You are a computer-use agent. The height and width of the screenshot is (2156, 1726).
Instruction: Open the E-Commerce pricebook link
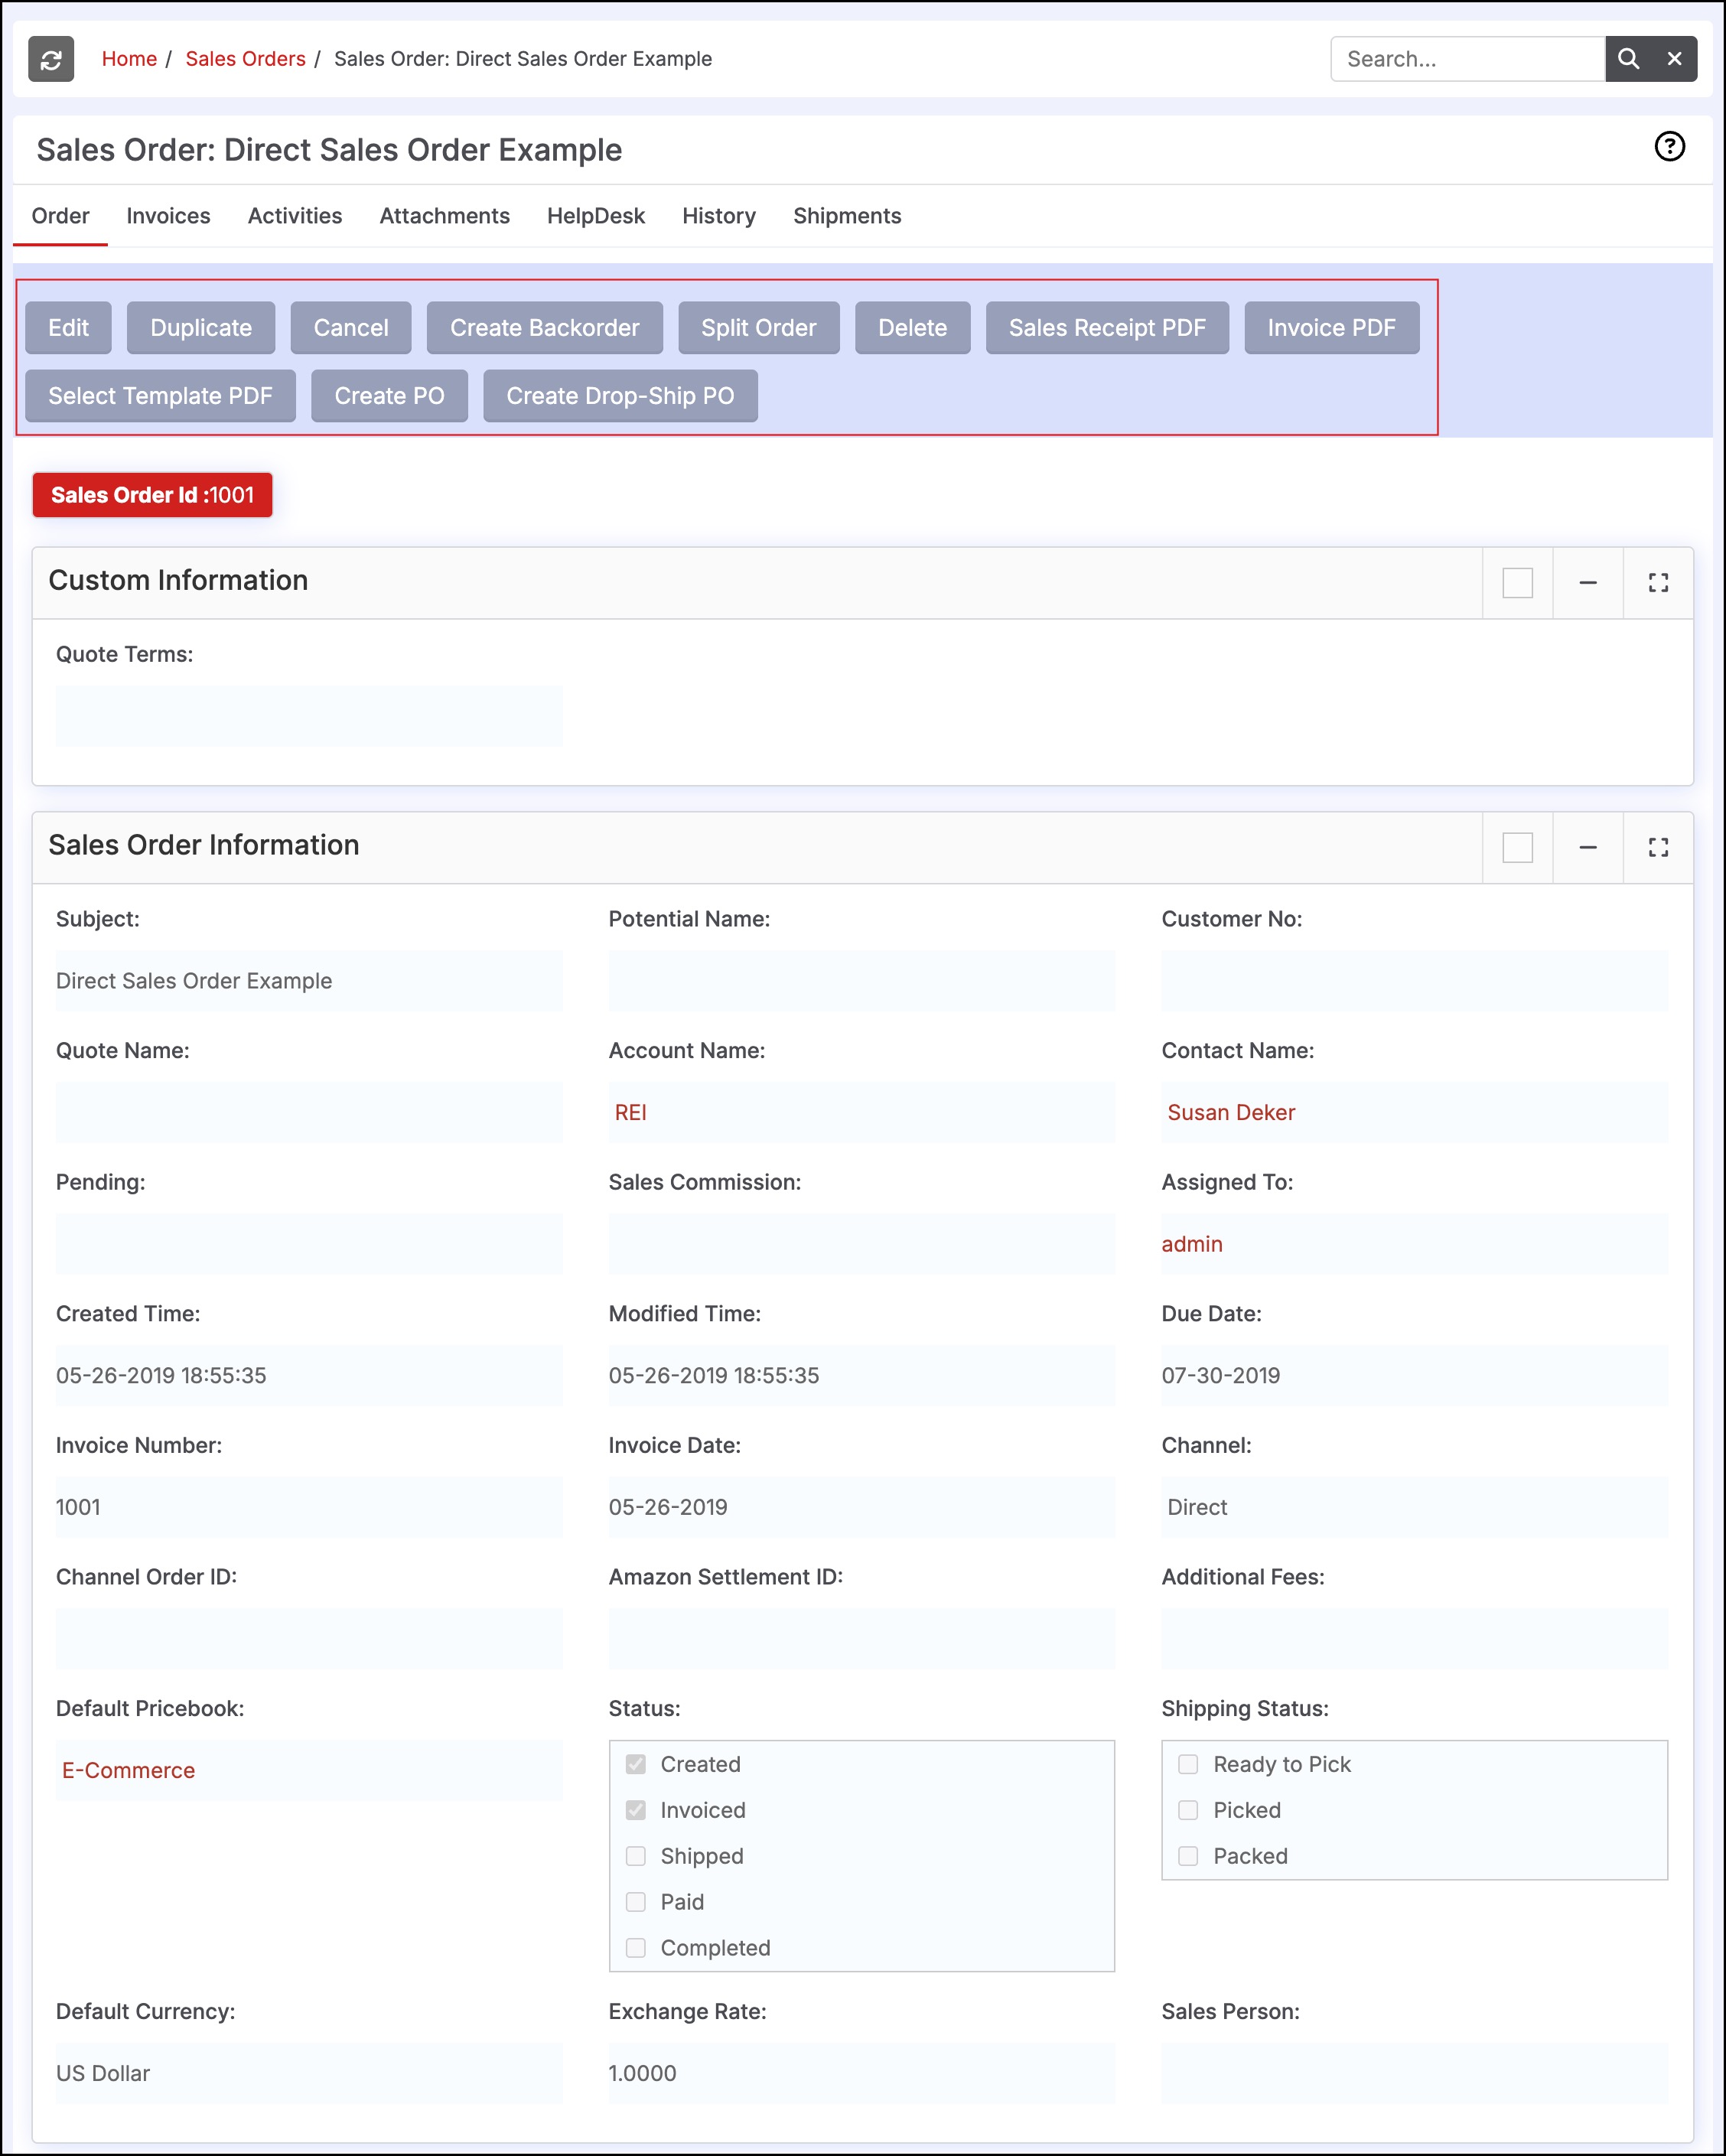point(128,1771)
